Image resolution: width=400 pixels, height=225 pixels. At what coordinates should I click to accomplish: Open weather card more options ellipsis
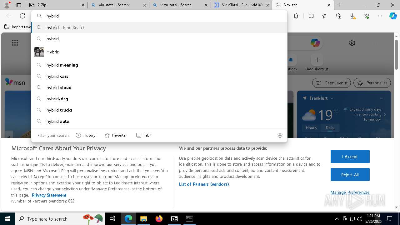tap(381, 98)
